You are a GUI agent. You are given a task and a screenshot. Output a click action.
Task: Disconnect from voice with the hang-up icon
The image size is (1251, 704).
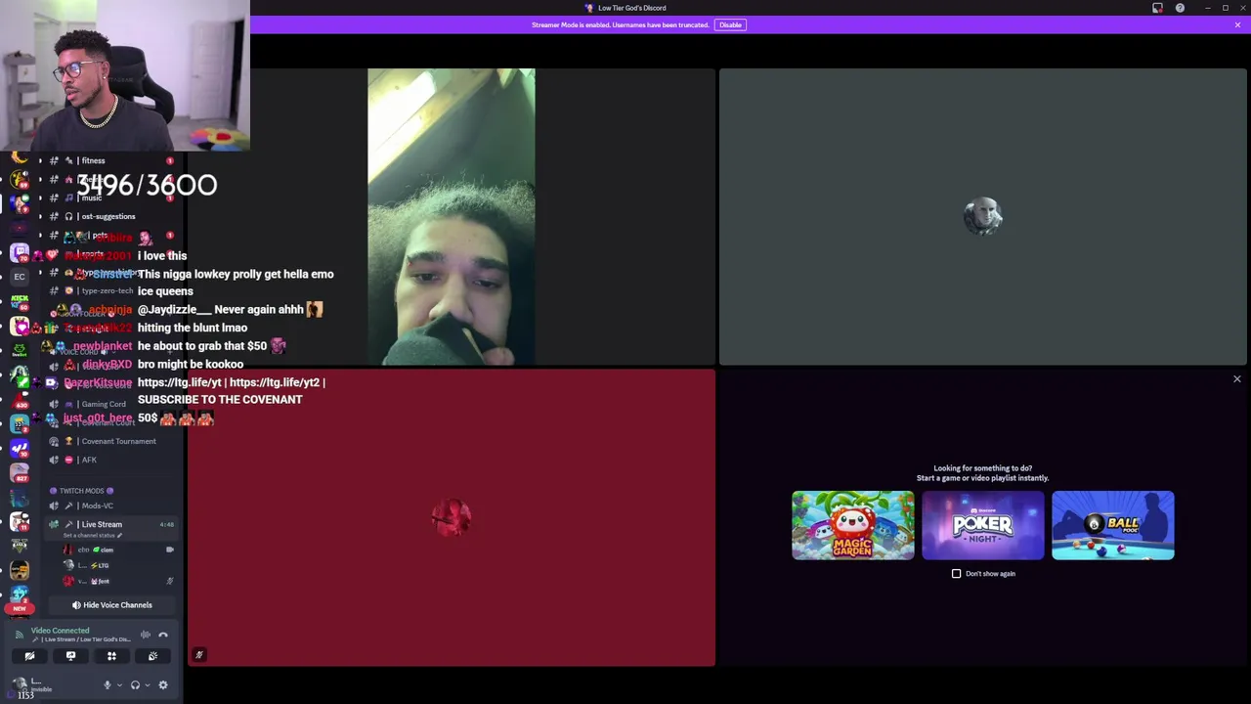163,635
